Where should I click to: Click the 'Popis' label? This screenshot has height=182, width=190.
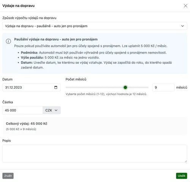click(6, 141)
